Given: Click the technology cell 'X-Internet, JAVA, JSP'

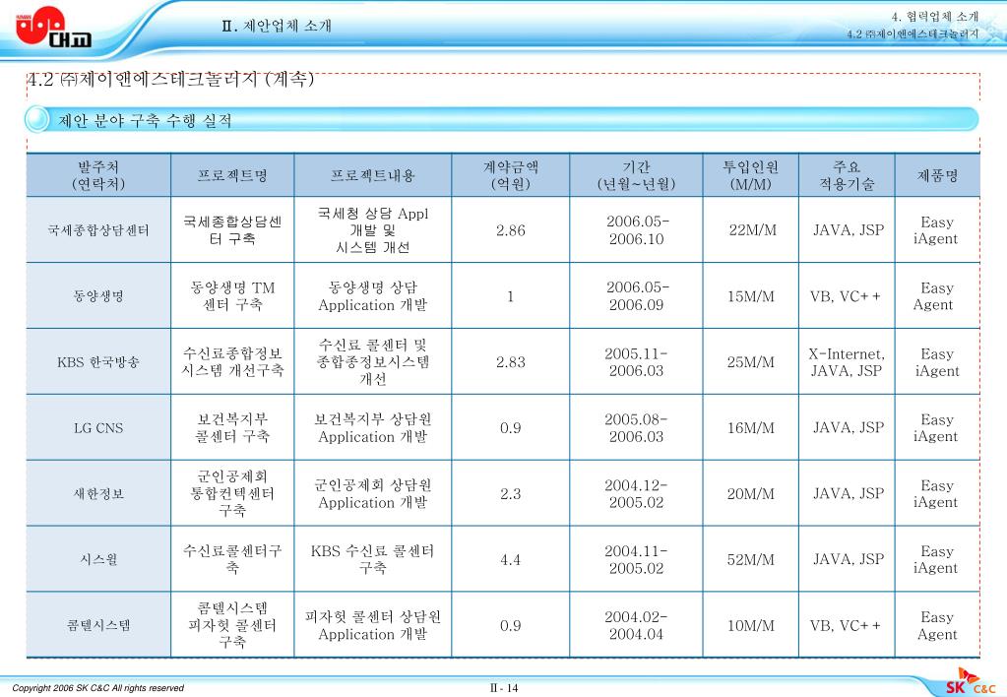Looking at the screenshot, I should [847, 361].
